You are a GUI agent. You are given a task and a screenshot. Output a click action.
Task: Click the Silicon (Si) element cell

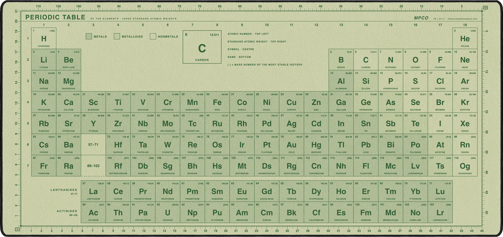click(366, 81)
